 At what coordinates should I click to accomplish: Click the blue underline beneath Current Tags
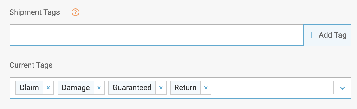[180, 98]
